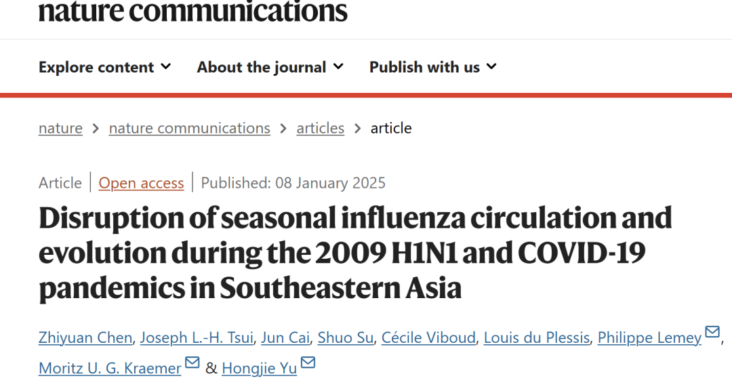
Task: View author Joseph L.-H. Tsui
Action: point(197,337)
